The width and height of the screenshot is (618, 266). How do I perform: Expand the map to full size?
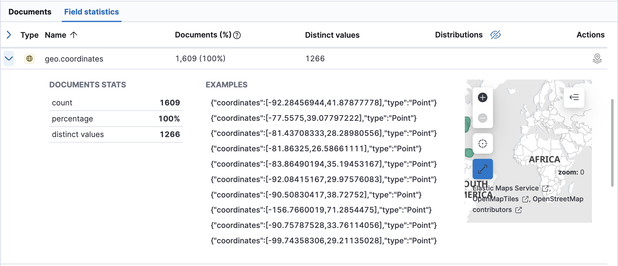pyautogui.click(x=483, y=169)
